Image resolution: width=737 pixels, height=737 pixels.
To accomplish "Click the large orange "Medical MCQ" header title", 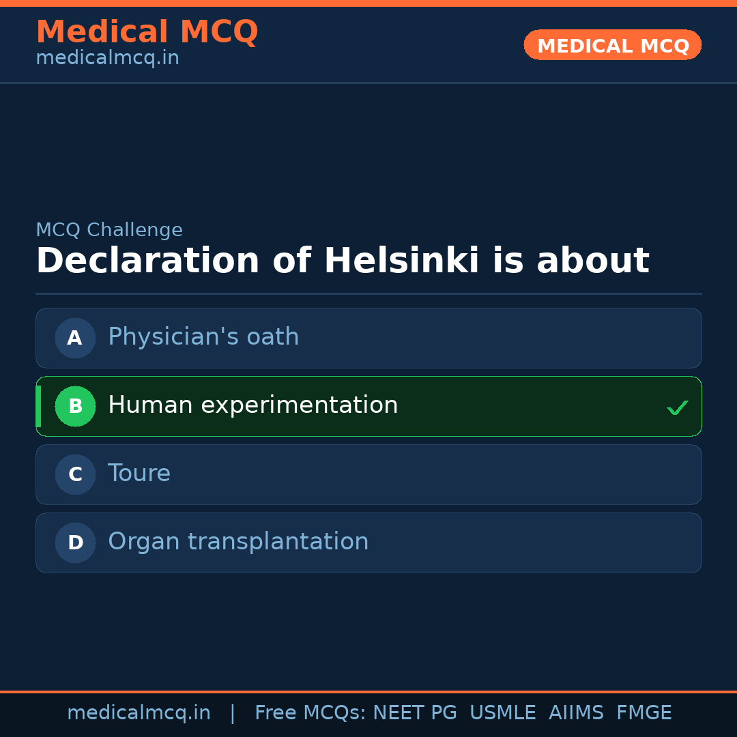I will tap(147, 32).
